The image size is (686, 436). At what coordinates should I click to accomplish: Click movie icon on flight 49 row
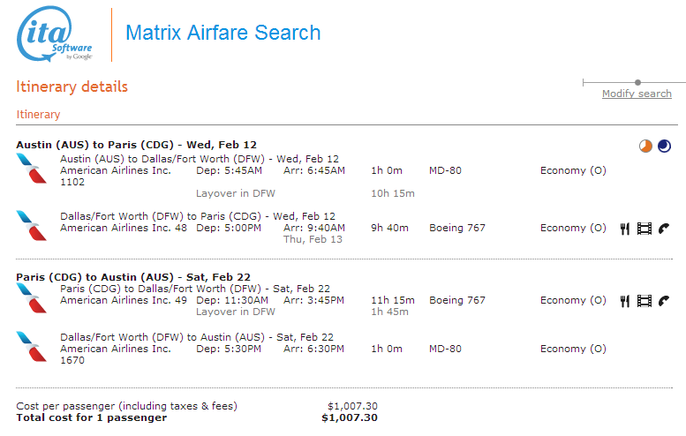point(644,301)
